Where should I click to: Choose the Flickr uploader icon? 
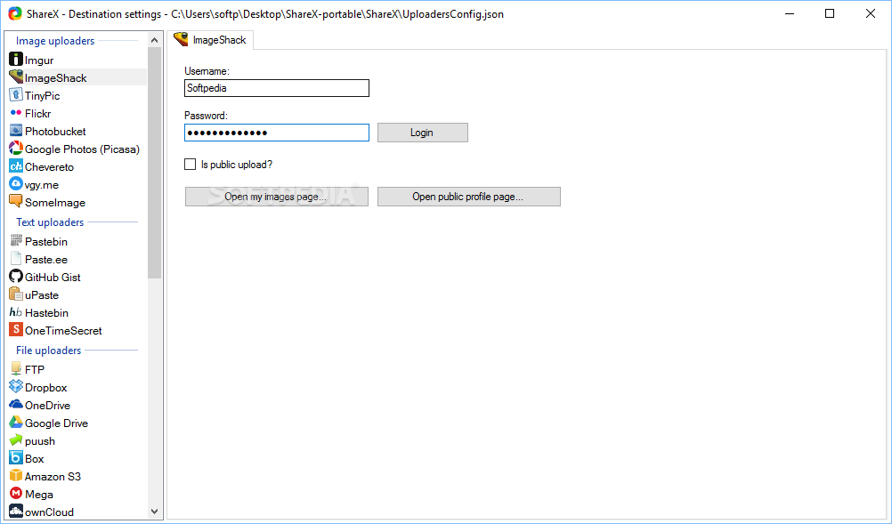16,112
